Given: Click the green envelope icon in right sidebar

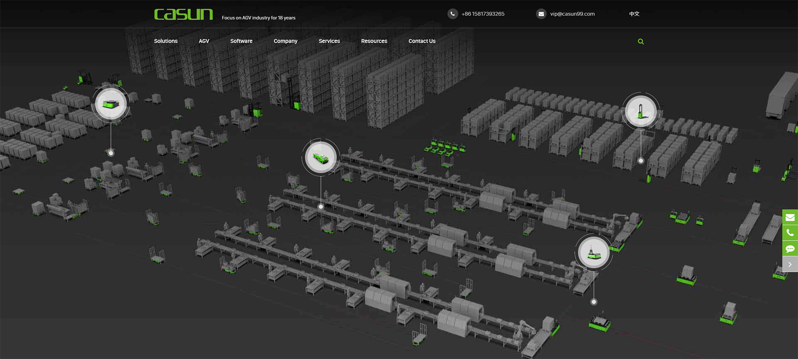Looking at the screenshot, I should click(x=790, y=217).
